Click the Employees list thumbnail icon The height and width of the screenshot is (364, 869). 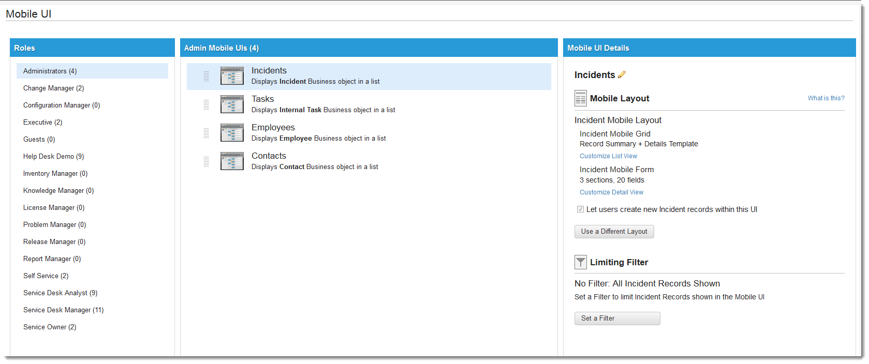pos(232,133)
